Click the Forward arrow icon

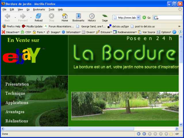tap(23, 16)
